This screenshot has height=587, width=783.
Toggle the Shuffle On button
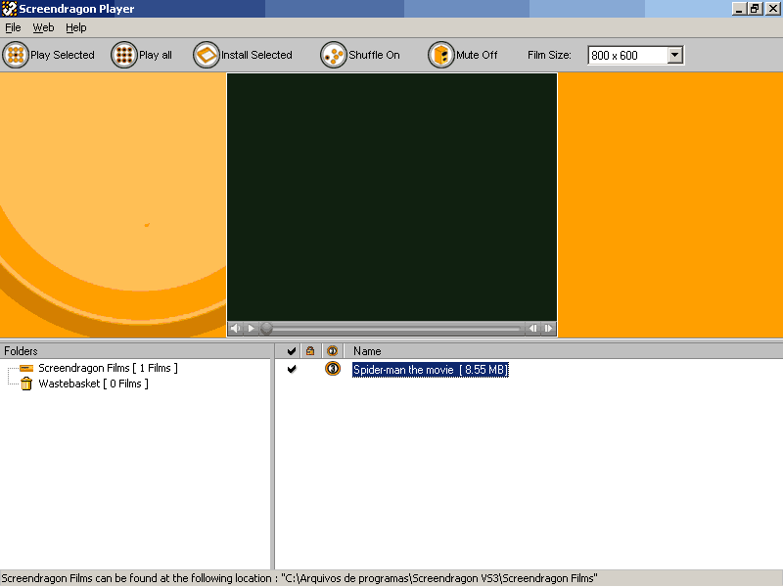[334, 56]
